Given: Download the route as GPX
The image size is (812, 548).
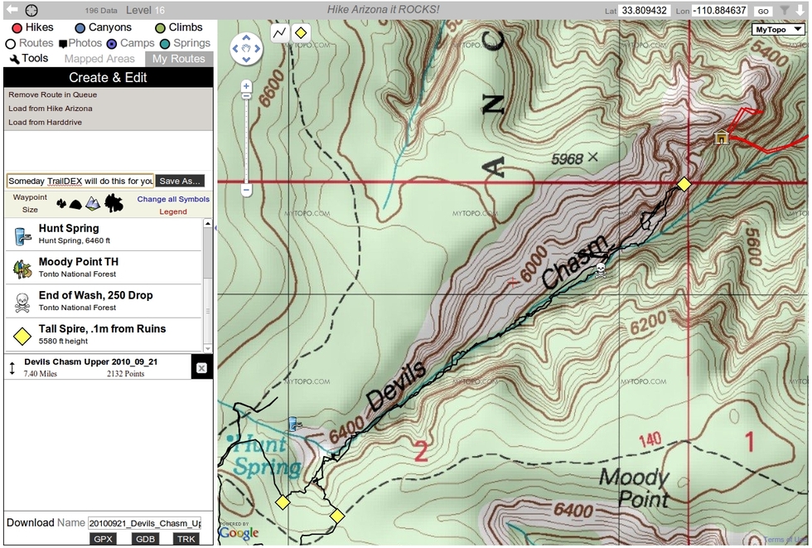Looking at the screenshot, I should pos(103,539).
